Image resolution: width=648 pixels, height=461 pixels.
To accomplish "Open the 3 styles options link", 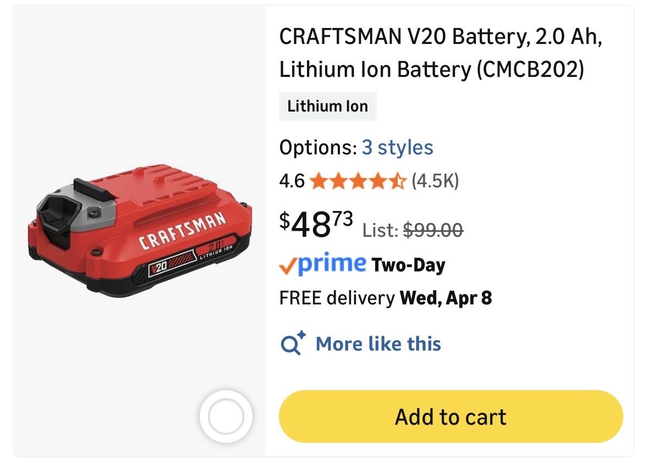I will (x=397, y=147).
